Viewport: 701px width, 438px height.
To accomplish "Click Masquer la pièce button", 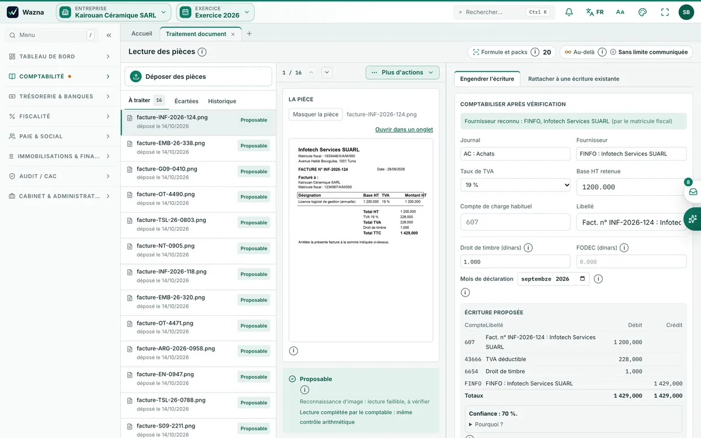I will 315,114.
